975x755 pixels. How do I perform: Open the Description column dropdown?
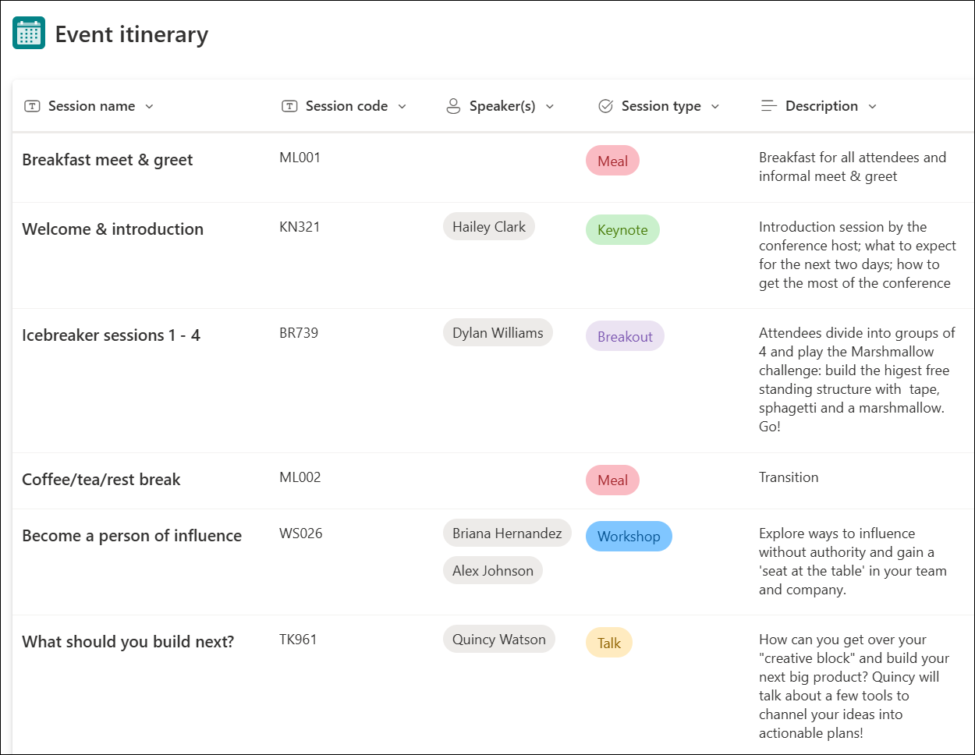point(873,106)
